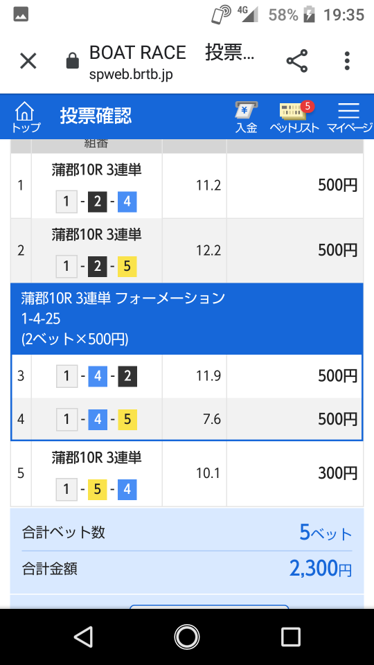Tap the フォーメーション 1-4-25 blue header
The height and width of the screenshot is (665, 374).
tap(187, 319)
